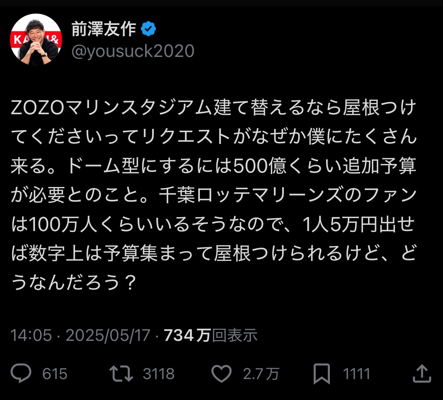
Task: Tap the retweet arrows icon
Action: [x=121, y=374]
